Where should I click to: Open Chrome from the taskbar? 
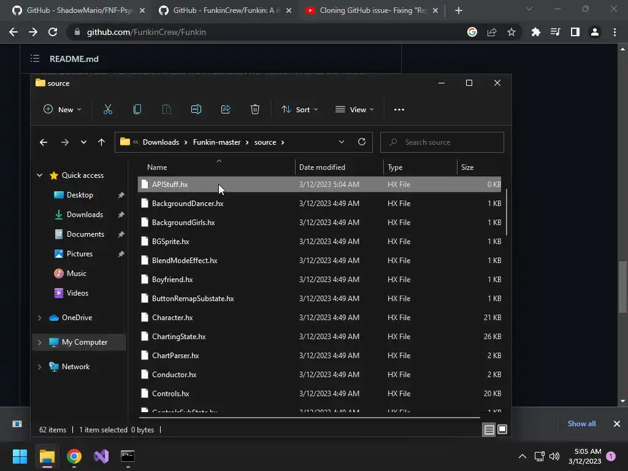(x=74, y=456)
